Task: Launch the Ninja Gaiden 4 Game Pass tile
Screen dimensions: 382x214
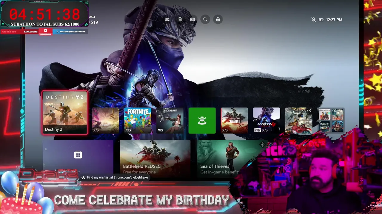Action: pyautogui.click(x=267, y=120)
